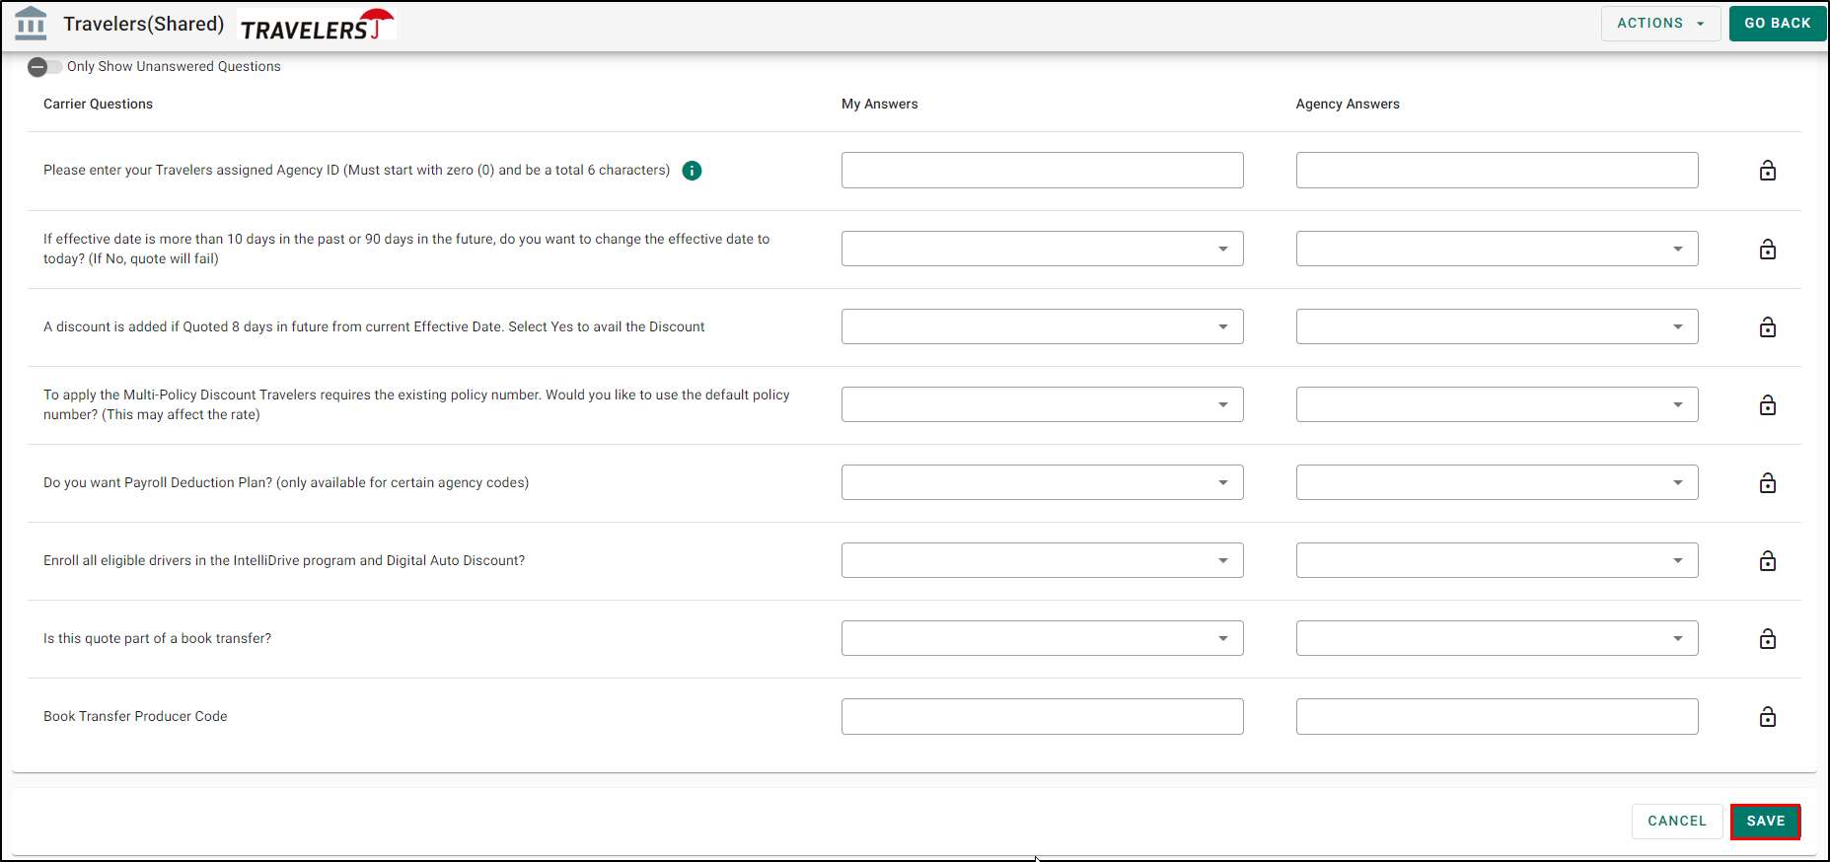The width and height of the screenshot is (1830, 862).
Task: Toggle lock for Book Transfer Producer Code row
Action: (x=1768, y=716)
